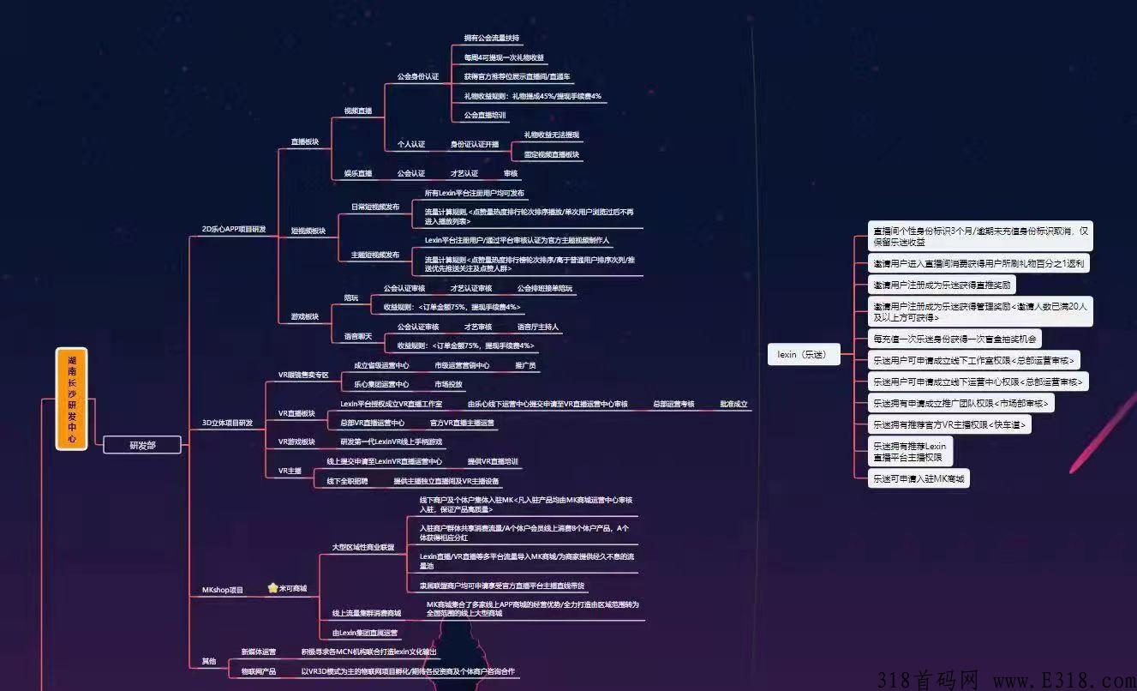
Task: Select the 3D立体项目研发 branch
Action: 227,423
